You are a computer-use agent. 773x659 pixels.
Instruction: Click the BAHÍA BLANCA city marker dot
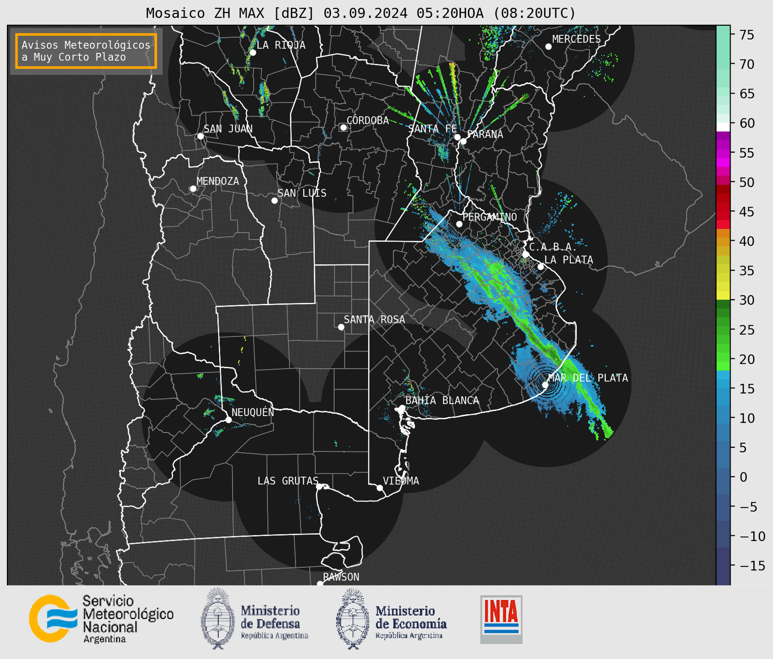[402, 408]
